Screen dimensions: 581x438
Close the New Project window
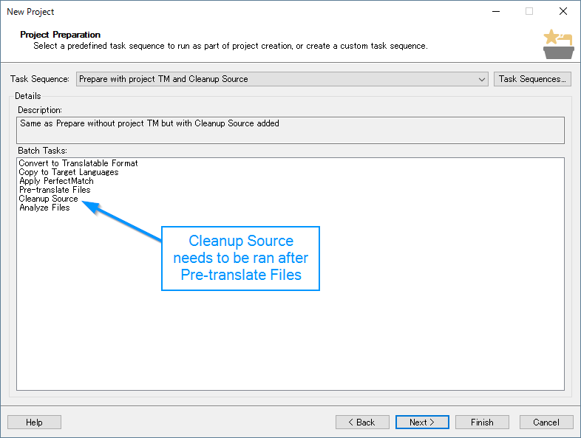563,12
